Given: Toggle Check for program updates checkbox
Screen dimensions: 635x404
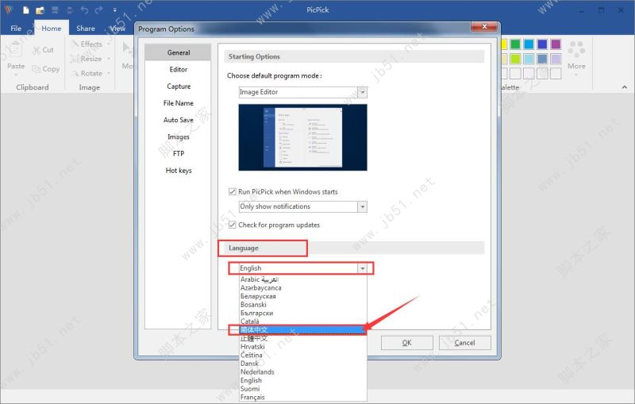Looking at the screenshot, I should coord(232,225).
